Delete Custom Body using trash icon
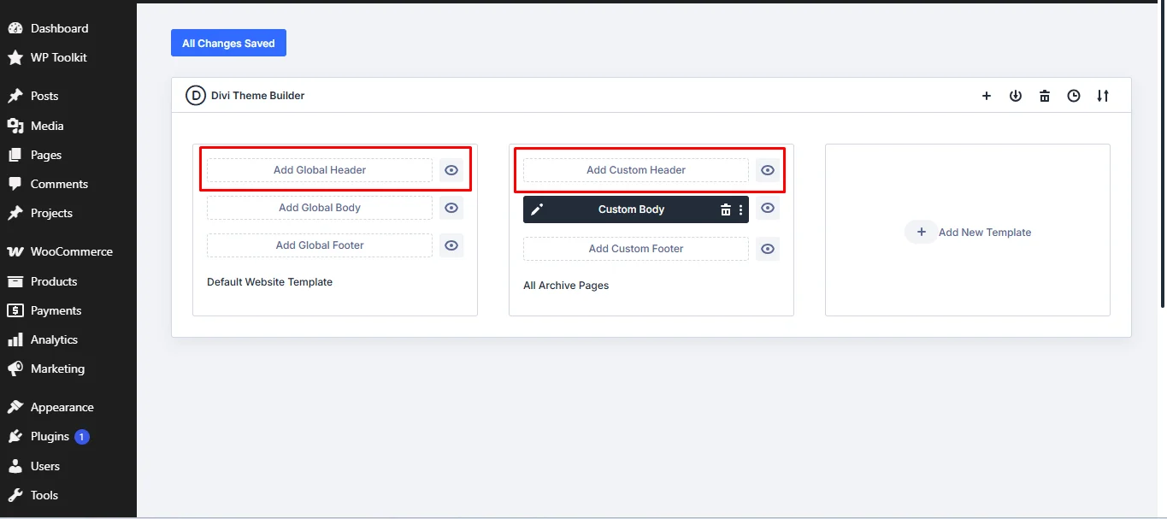The width and height of the screenshot is (1167, 519). click(725, 209)
